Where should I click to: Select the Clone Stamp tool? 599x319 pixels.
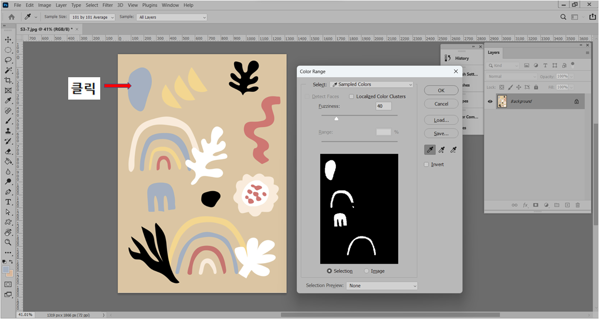pyautogui.click(x=8, y=131)
